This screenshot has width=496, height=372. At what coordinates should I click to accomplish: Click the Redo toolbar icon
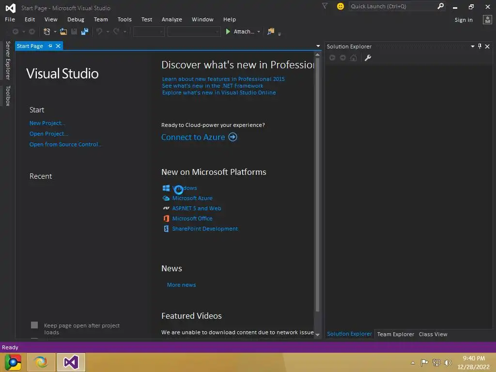[116, 31]
